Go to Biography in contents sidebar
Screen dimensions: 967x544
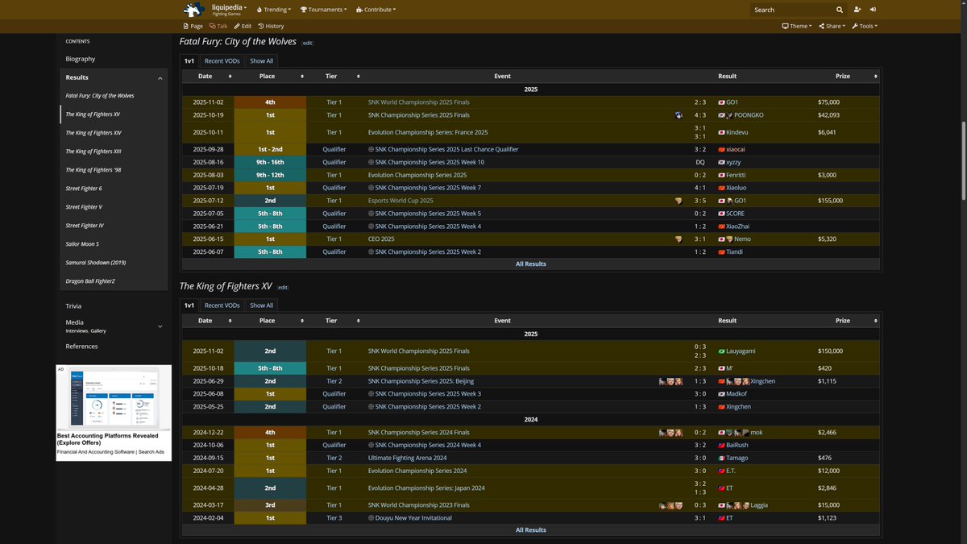click(x=81, y=59)
